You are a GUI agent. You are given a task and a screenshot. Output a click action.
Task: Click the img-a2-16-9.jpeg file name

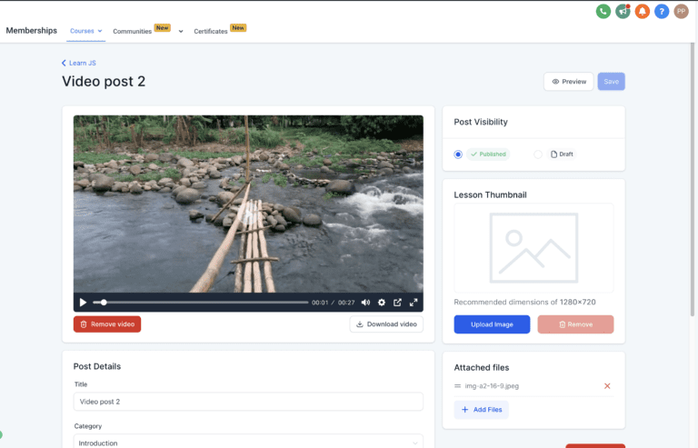coord(492,386)
